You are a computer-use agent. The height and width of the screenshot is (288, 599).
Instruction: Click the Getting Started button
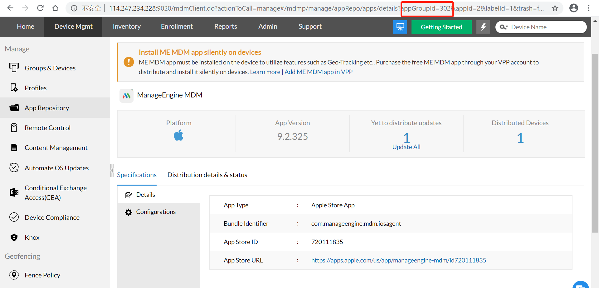441,27
